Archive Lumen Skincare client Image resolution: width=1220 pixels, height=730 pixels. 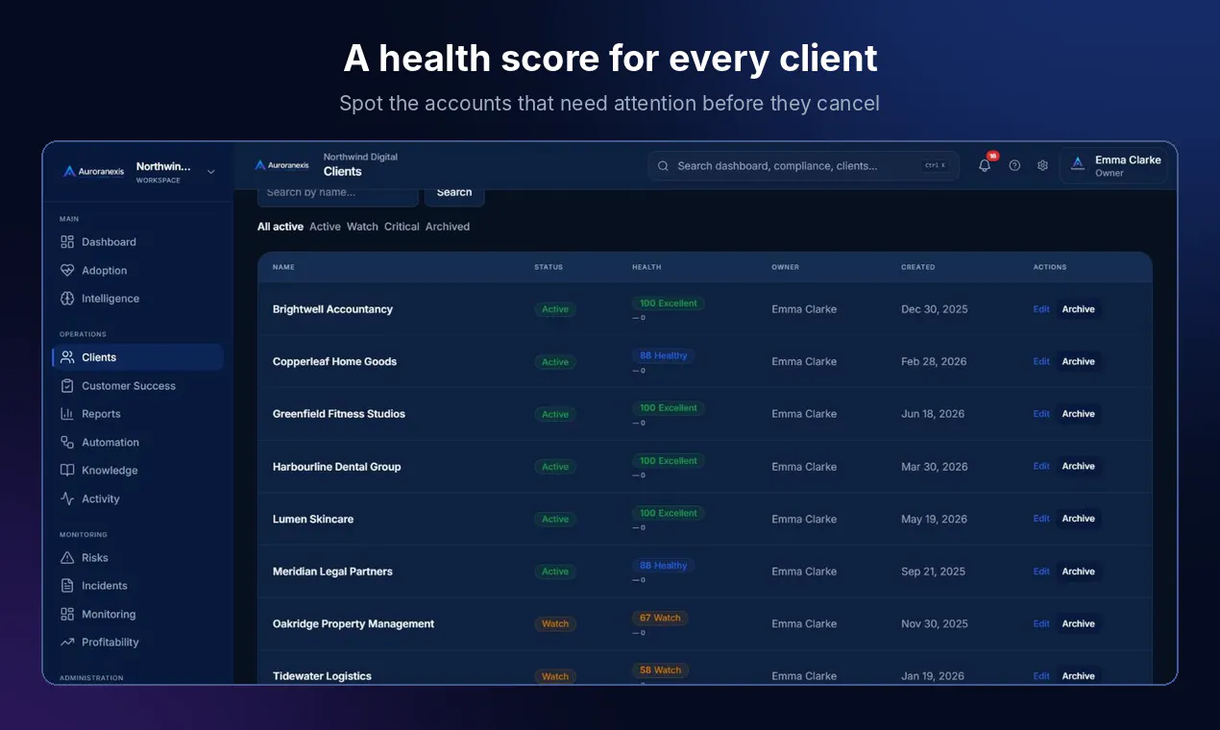coord(1078,519)
